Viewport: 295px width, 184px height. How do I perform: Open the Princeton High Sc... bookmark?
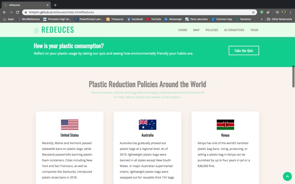tap(57, 19)
